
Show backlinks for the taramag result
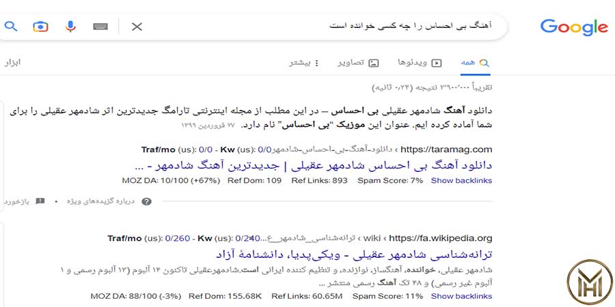click(461, 181)
